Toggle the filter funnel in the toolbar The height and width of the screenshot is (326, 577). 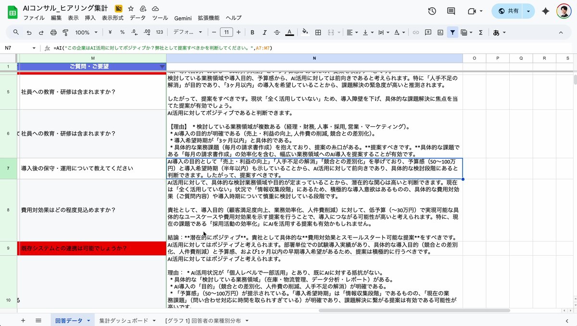click(x=452, y=32)
